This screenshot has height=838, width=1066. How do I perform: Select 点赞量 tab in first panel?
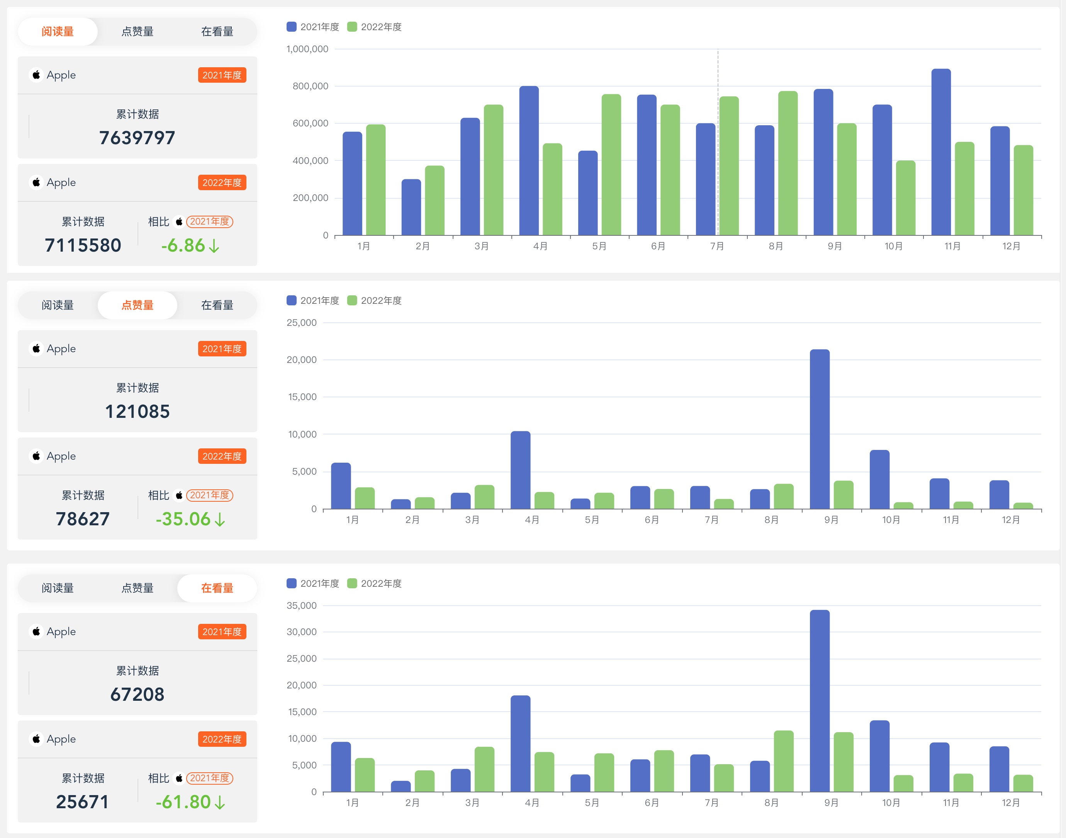click(137, 32)
